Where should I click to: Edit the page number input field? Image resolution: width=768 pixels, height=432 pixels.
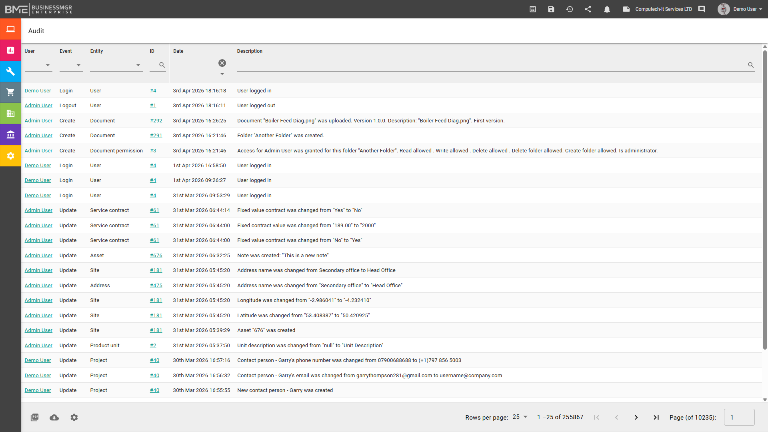(738, 417)
